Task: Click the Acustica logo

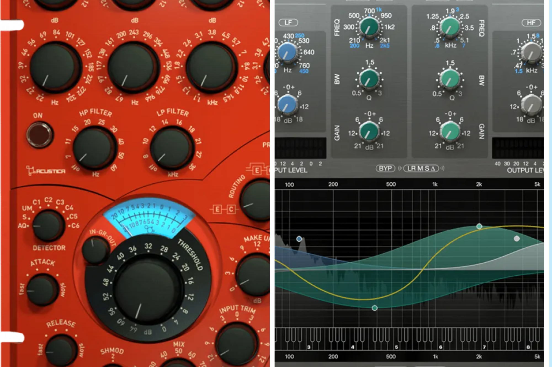Action: coord(46,171)
